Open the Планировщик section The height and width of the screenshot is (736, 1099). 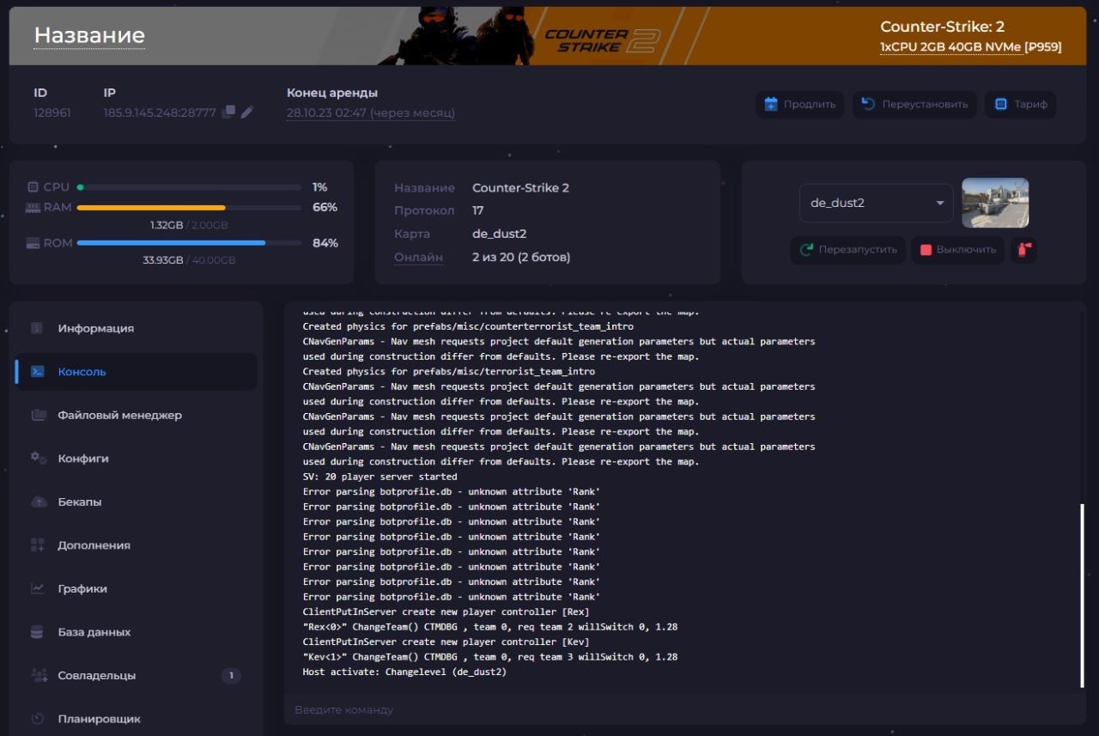pos(137,719)
